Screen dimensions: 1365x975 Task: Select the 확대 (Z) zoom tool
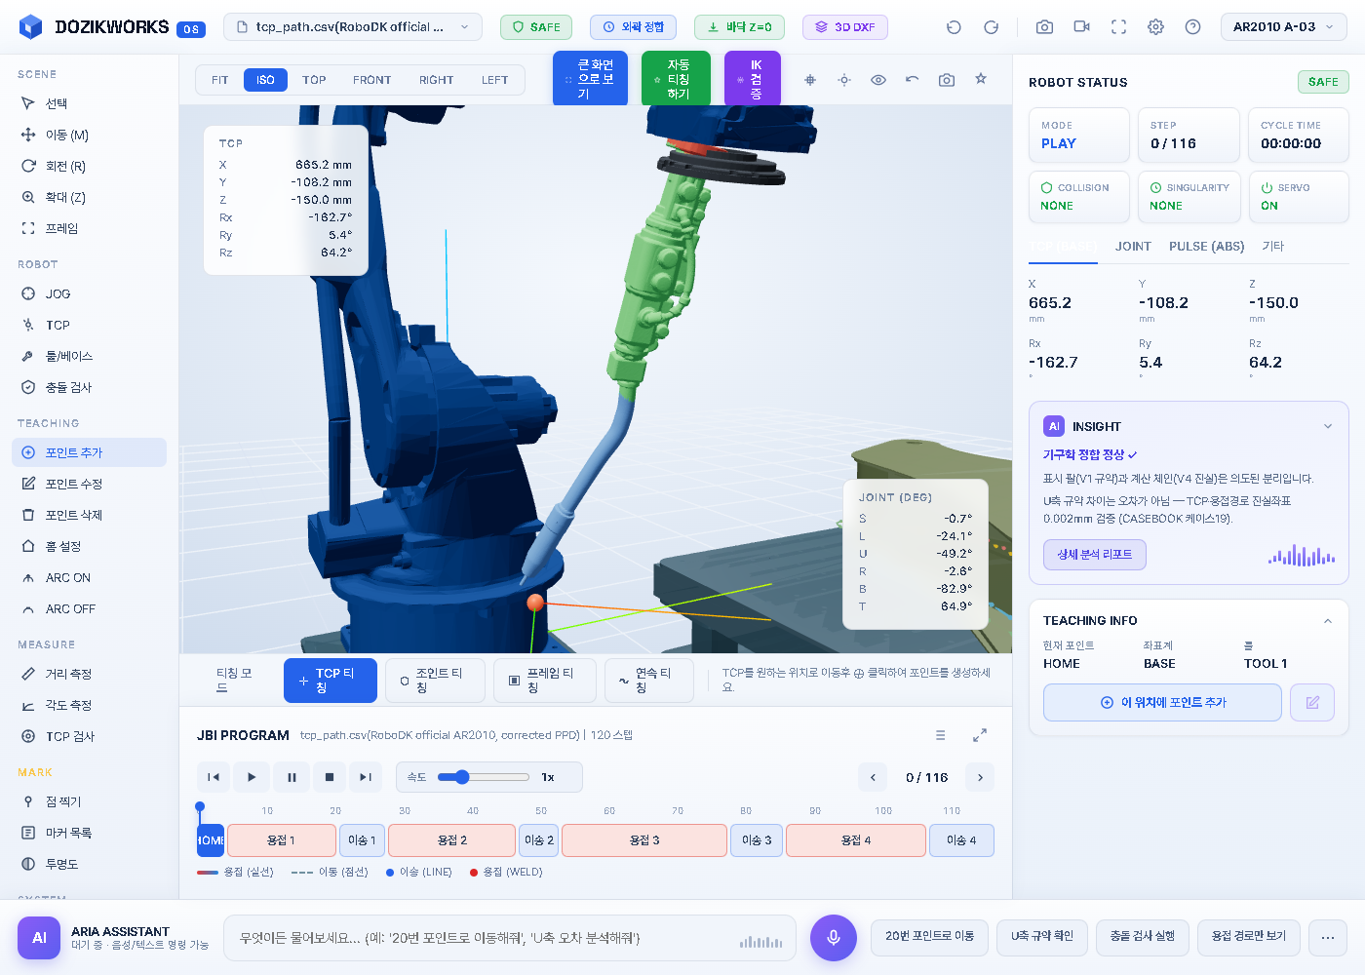pos(89,197)
